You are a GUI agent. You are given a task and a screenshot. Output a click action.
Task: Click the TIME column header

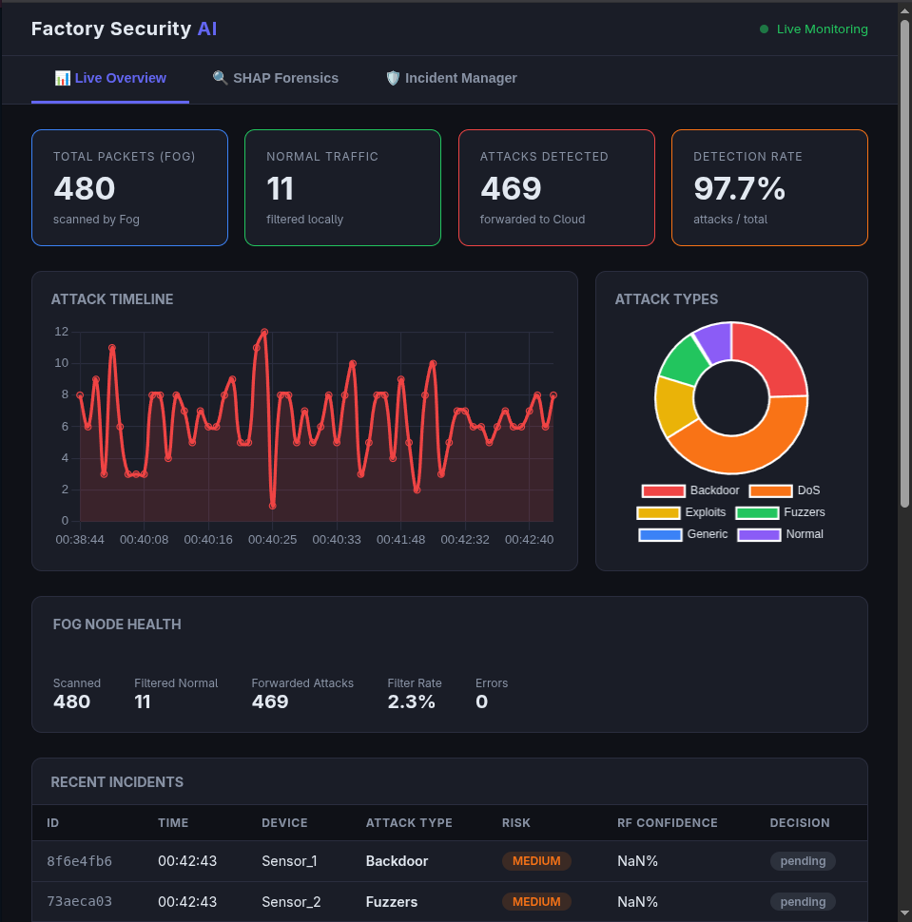(173, 822)
